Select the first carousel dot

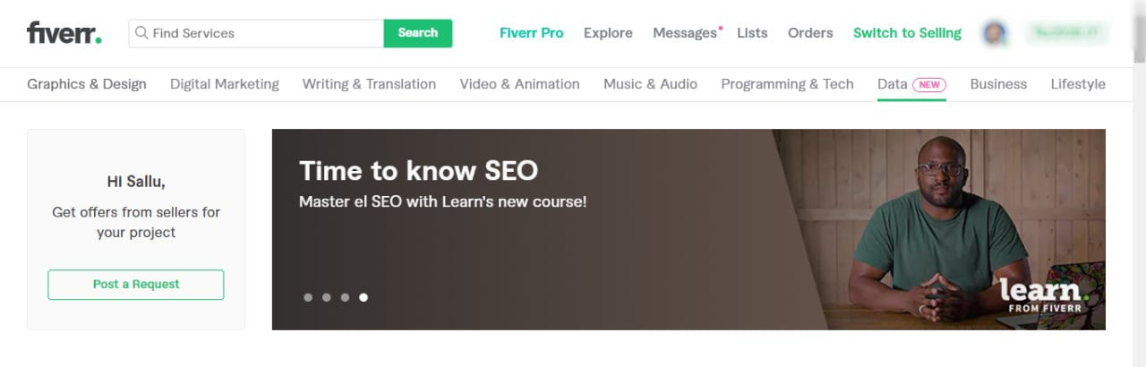[x=308, y=297]
